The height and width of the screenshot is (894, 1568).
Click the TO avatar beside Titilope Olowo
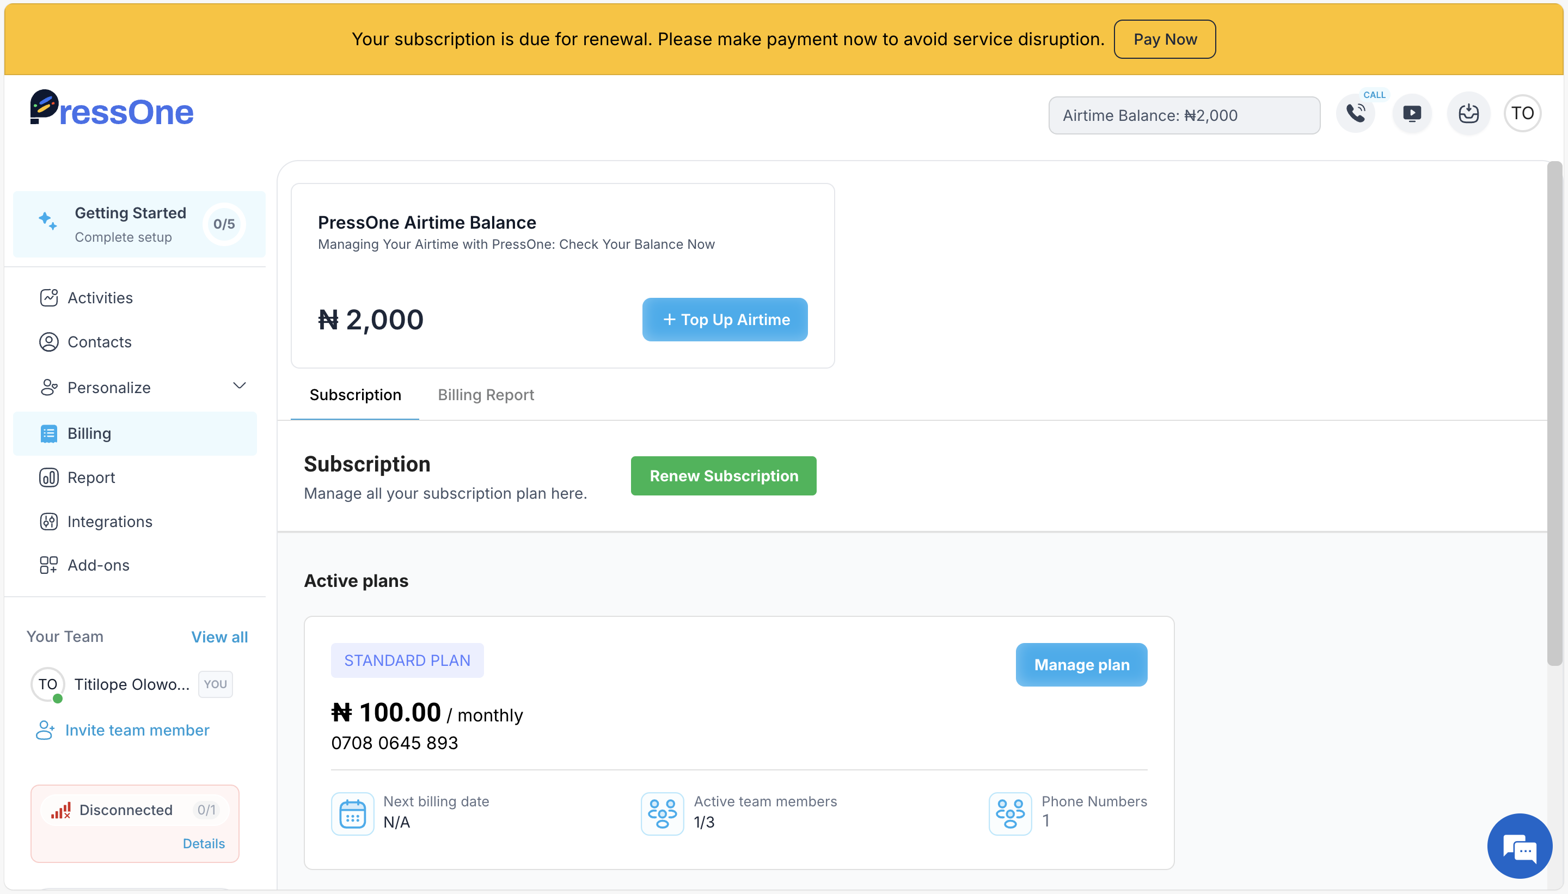click(47, 684)
